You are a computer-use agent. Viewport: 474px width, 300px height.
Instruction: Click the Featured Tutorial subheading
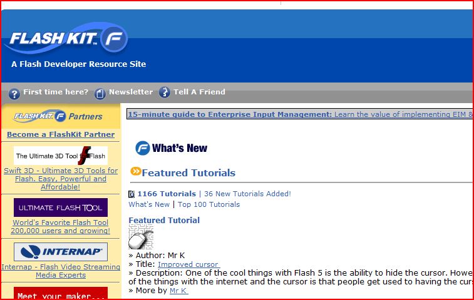pyautogui.click(x=164, y=221)
